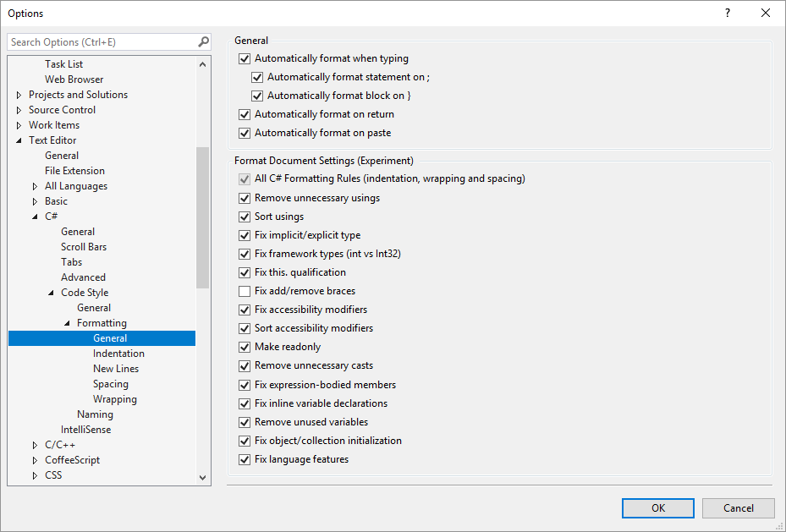The image size is (786, 532).
Task: Disable Automatically format statement on semicolon
Action: click(x=256, y=76)
